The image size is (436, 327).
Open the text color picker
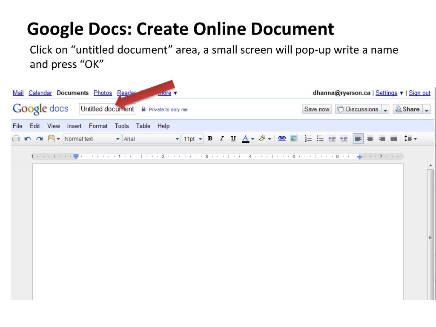tap(246, 138)
